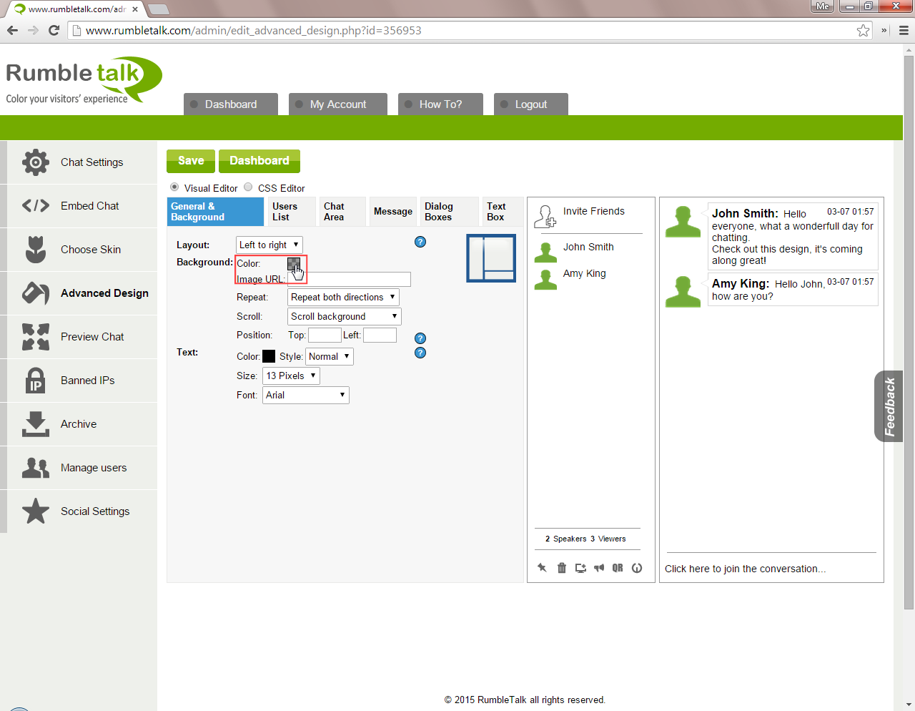
Task: Click the monitor-plus icon in chat toolbar
Action: 580,568
